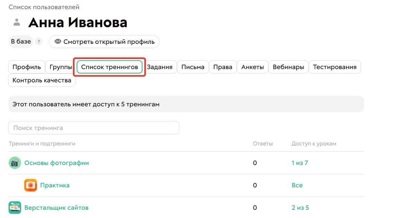
Task: Open the Вебинары tab
Action: [288, 67]
